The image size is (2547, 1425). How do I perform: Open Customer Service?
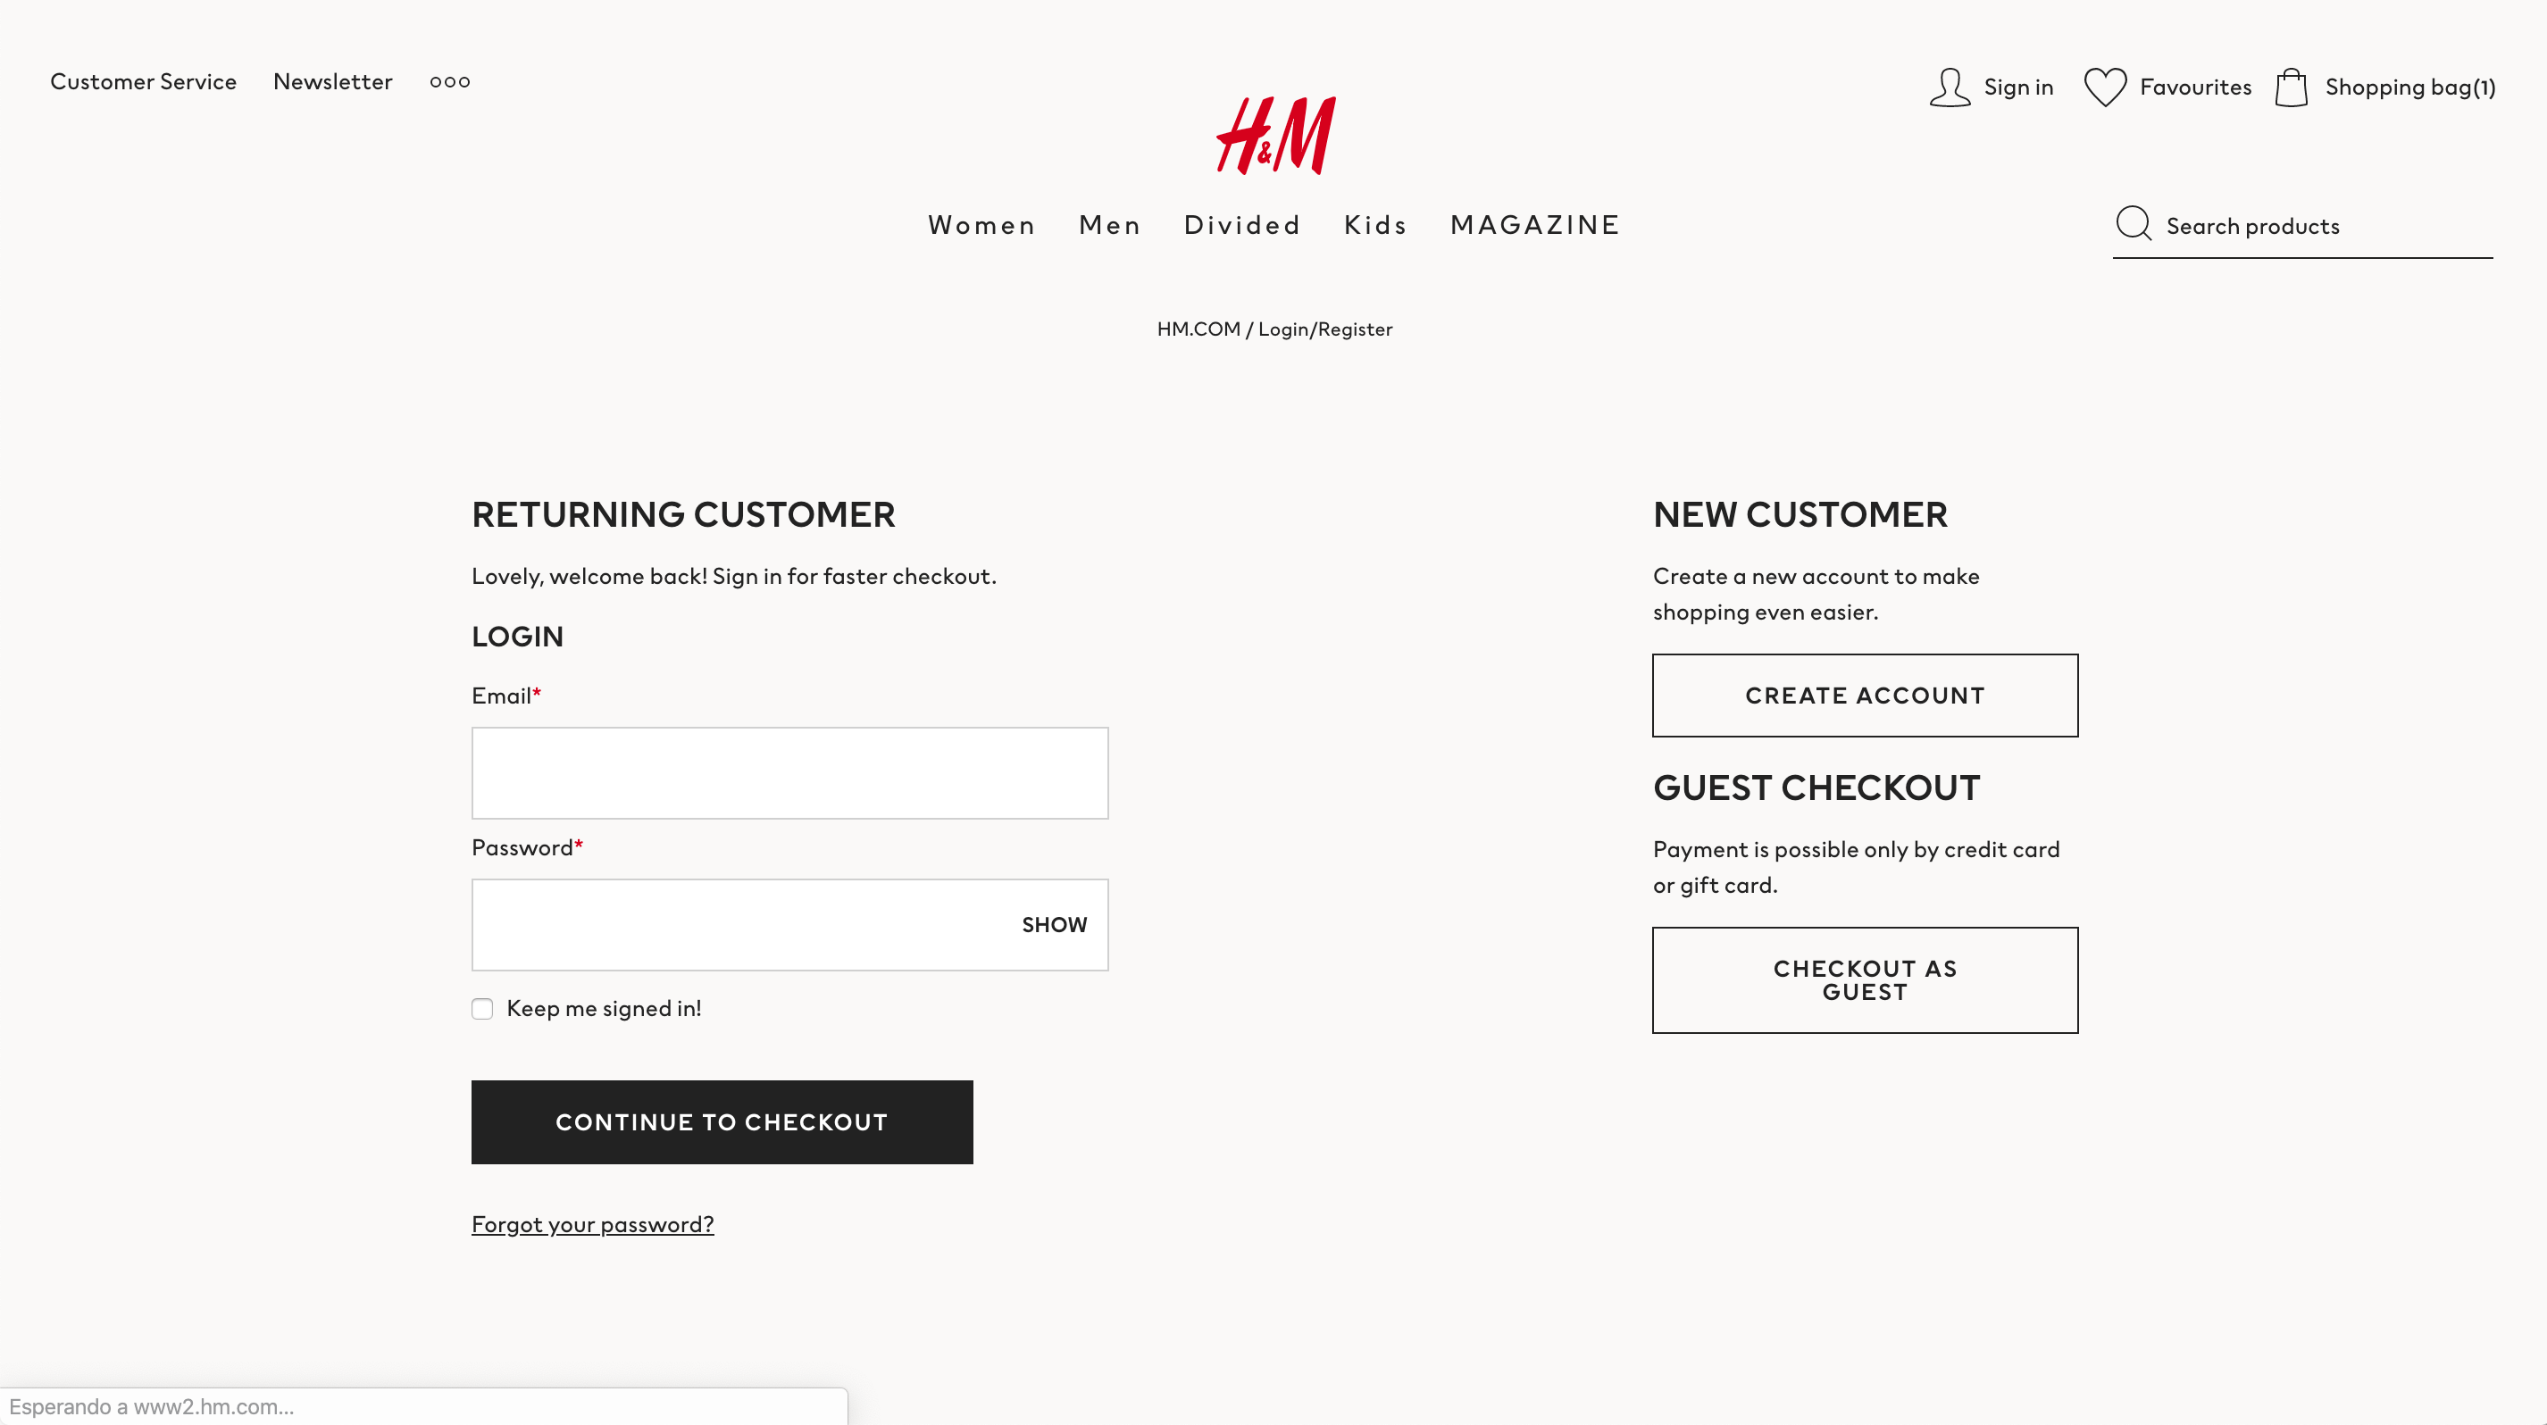[144, 82]
